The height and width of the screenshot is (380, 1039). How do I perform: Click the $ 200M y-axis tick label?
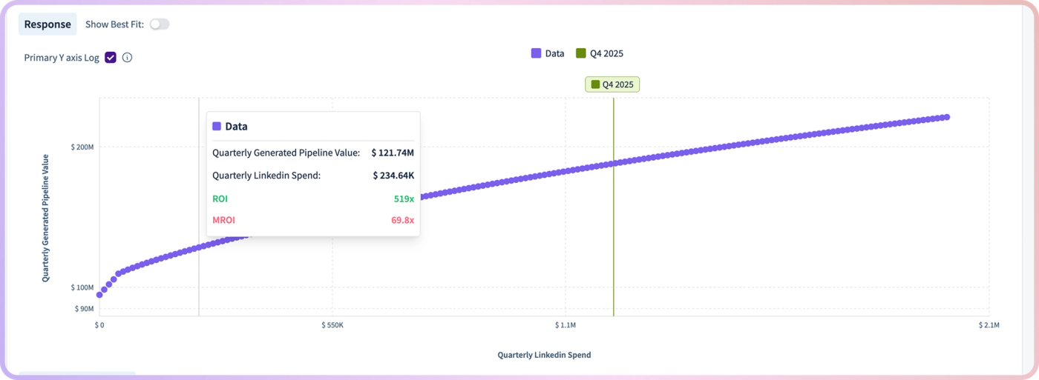pos(82,147)
